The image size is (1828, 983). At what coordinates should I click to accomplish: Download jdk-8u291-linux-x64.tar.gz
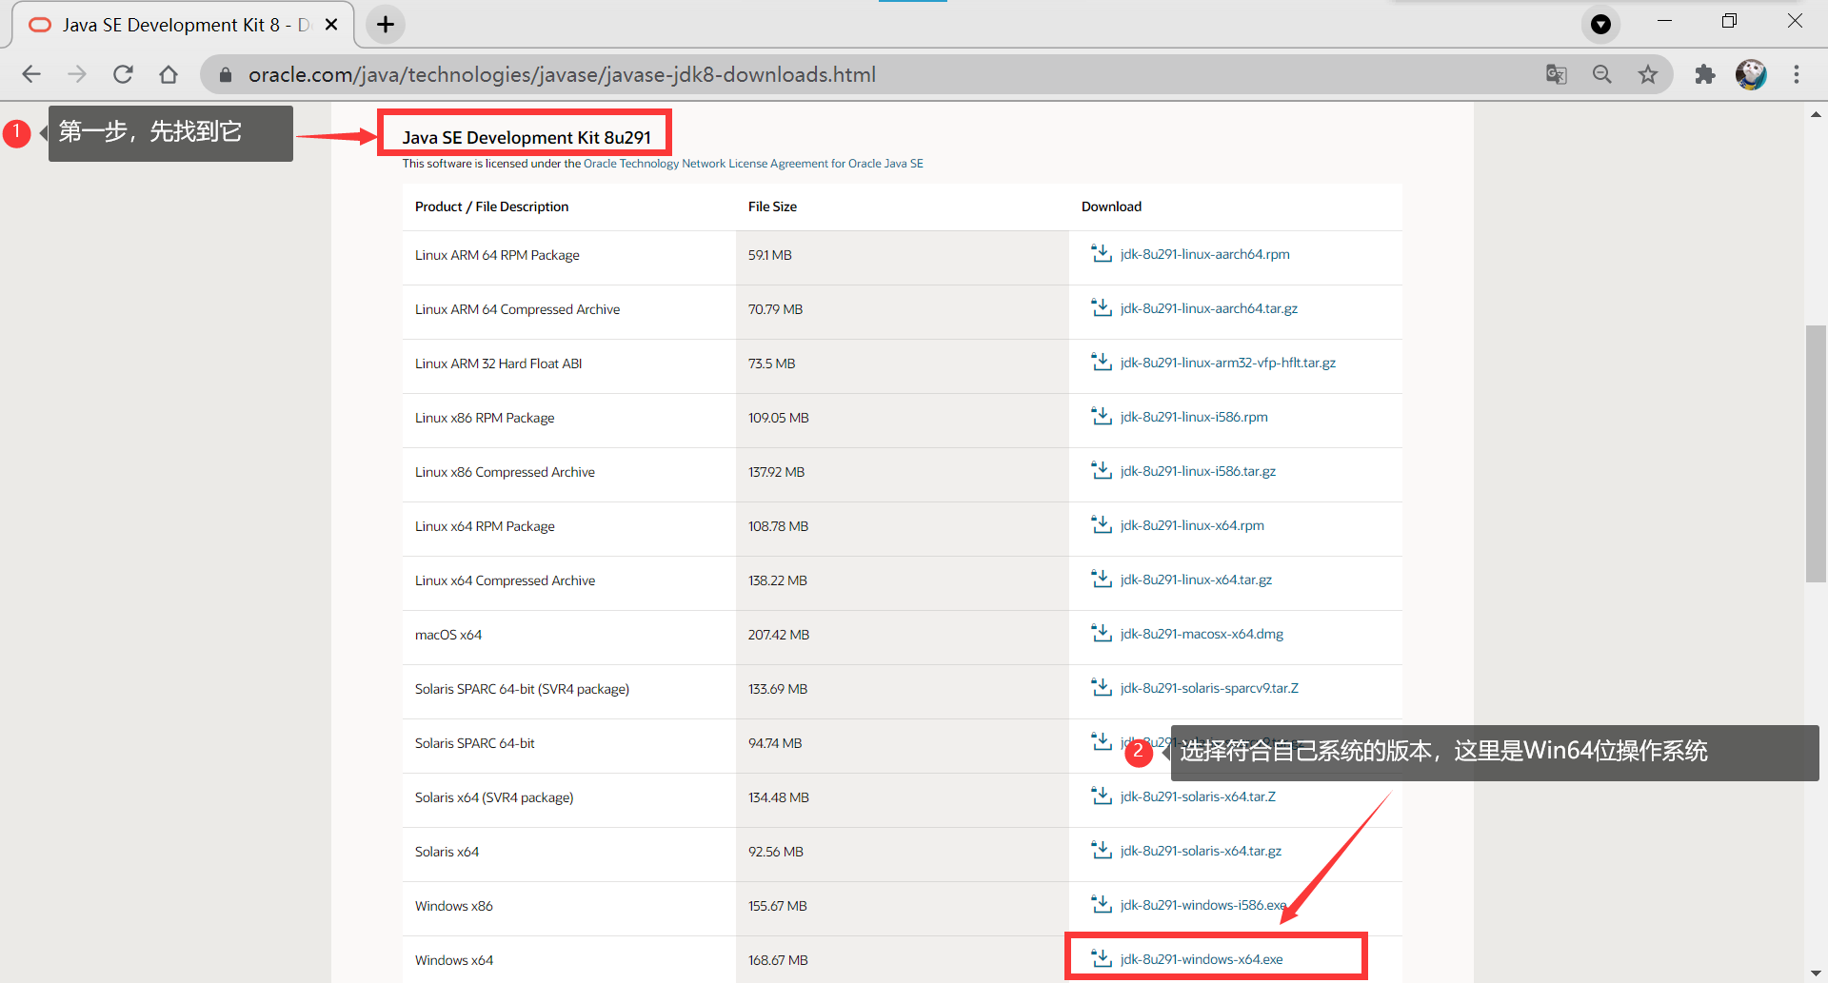coord(1196,580)
